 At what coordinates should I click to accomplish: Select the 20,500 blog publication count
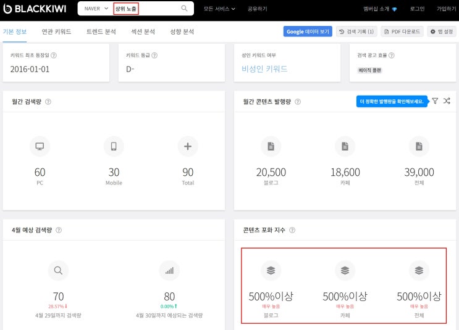point(271,172)
